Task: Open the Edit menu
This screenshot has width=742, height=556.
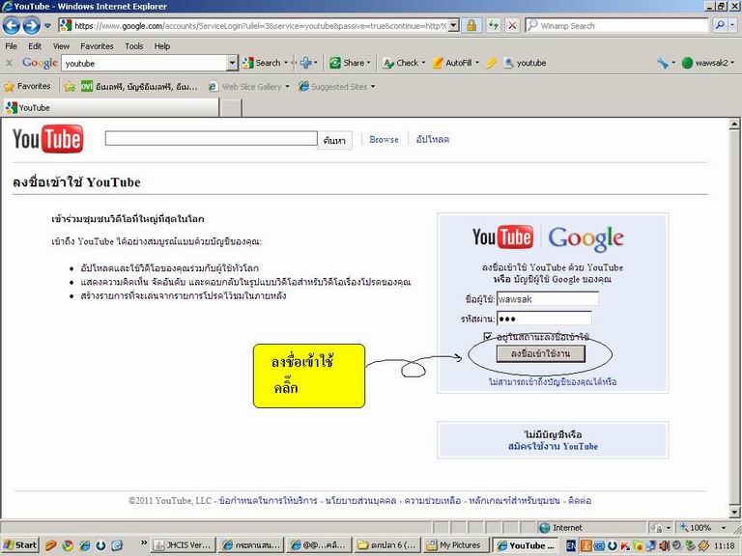Action: coord(35,46)
